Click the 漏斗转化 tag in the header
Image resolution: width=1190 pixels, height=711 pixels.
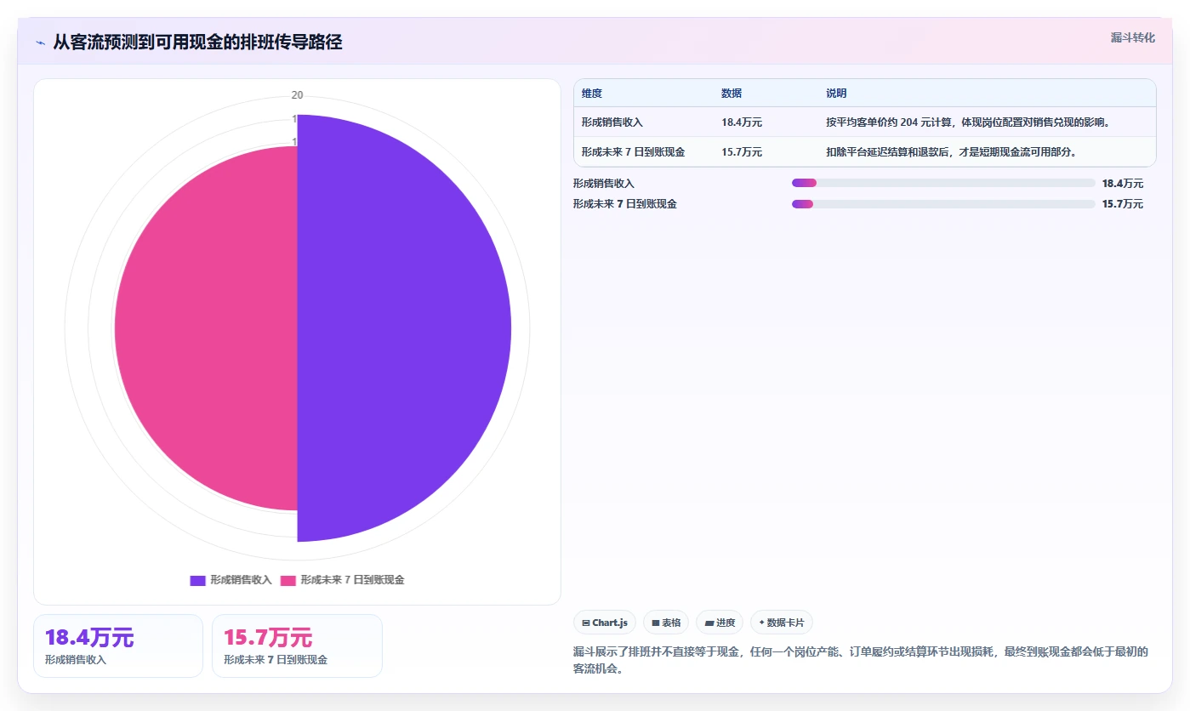(x=1132, y=37)
